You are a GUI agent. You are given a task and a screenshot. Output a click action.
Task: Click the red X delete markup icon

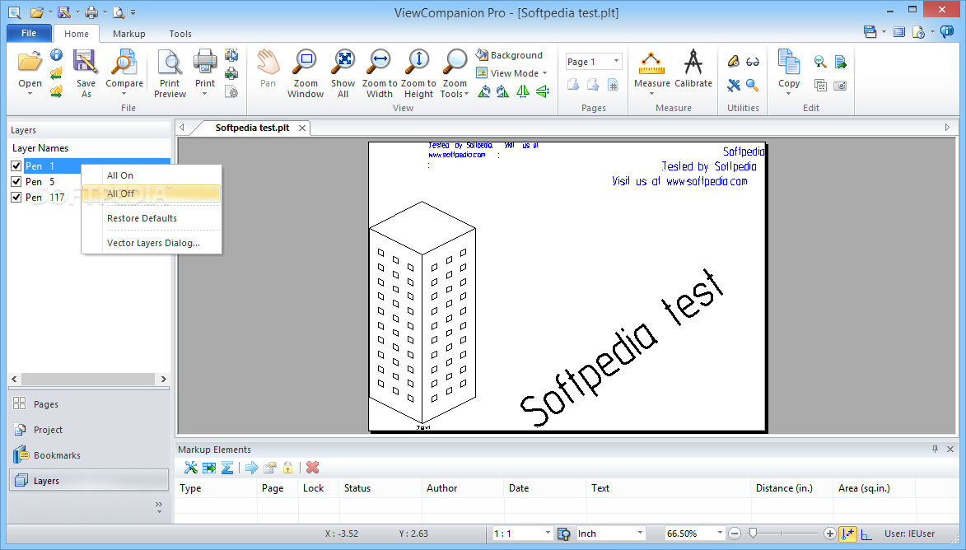tap(313, 468)
